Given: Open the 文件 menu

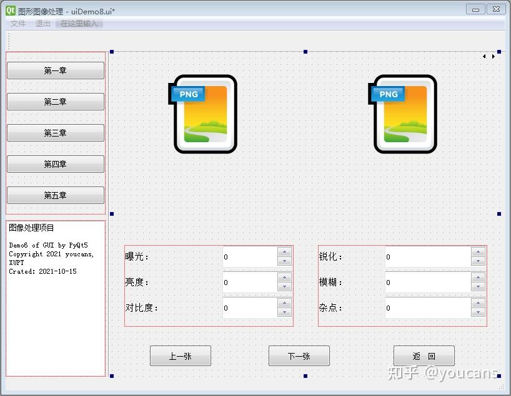Looking at the screenshot, I should click(18, 24).
